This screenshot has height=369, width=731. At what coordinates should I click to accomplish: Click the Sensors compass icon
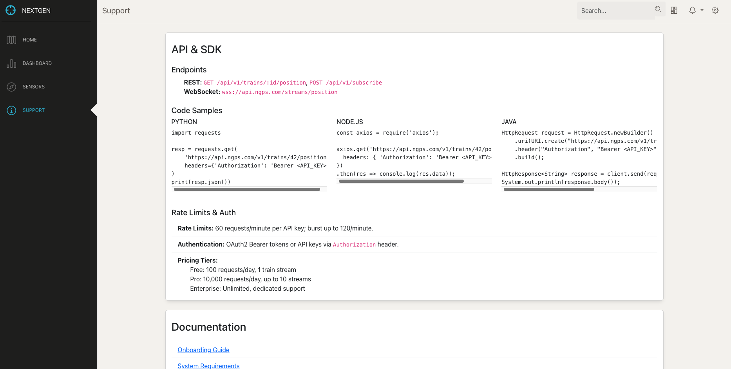pos(11,87)
